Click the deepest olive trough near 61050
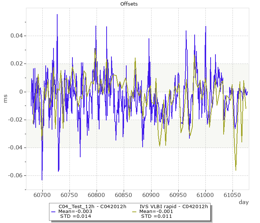The image size is (260, 223). 236,170
